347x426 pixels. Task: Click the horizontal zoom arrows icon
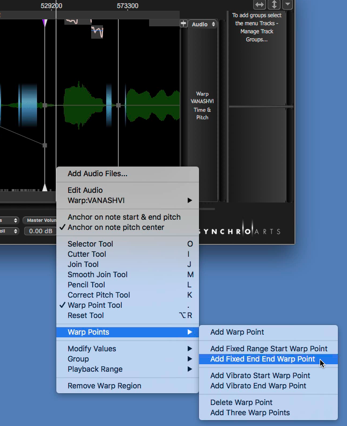click(260, 5)
